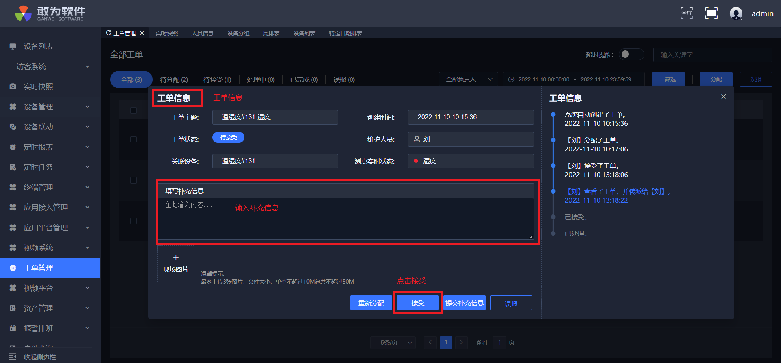Select the 待接受 (1) filter tab
The width and height of the screenshot is (781, 363).
[217, 80]
